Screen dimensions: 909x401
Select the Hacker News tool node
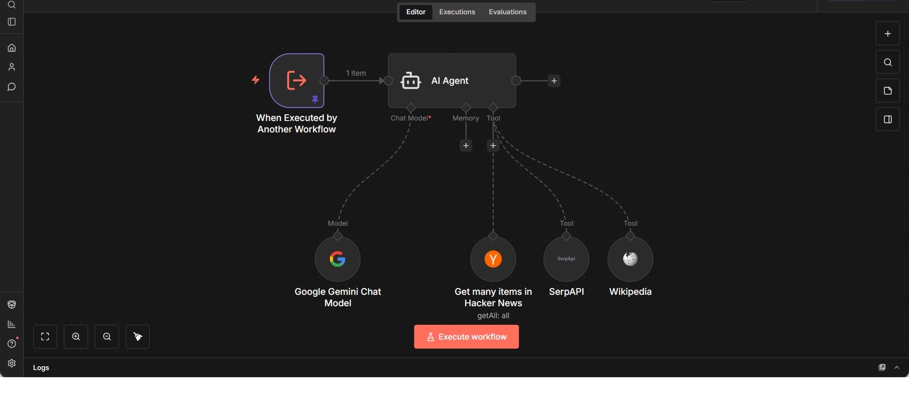coord(493,259)
